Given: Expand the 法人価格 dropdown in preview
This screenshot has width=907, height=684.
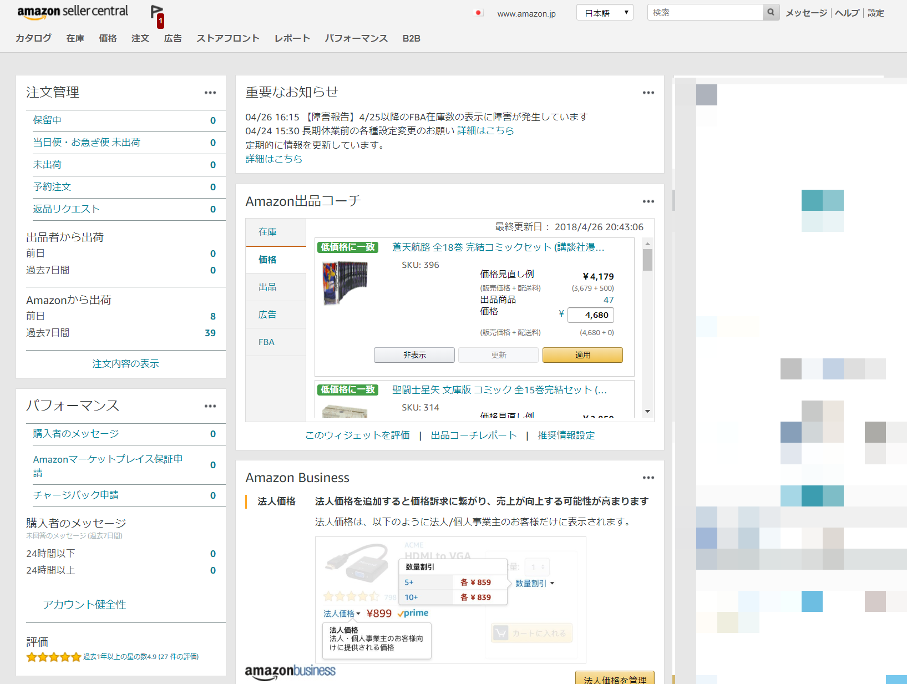Looking at the screenshot, I should (x=342, y=614).
